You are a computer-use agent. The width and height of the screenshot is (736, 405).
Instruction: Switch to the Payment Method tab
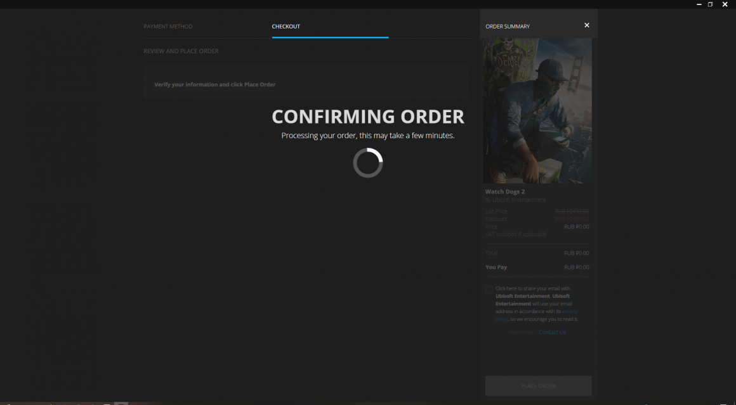click(x=168, y=27)
